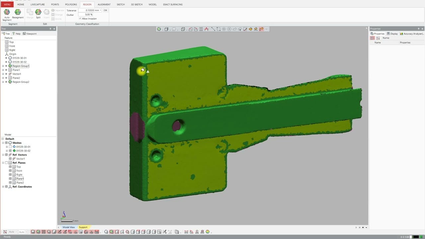Switch to the ALIGNMENT ribbon tab
This screenshot has width=425, height=239.
(104, 4)
